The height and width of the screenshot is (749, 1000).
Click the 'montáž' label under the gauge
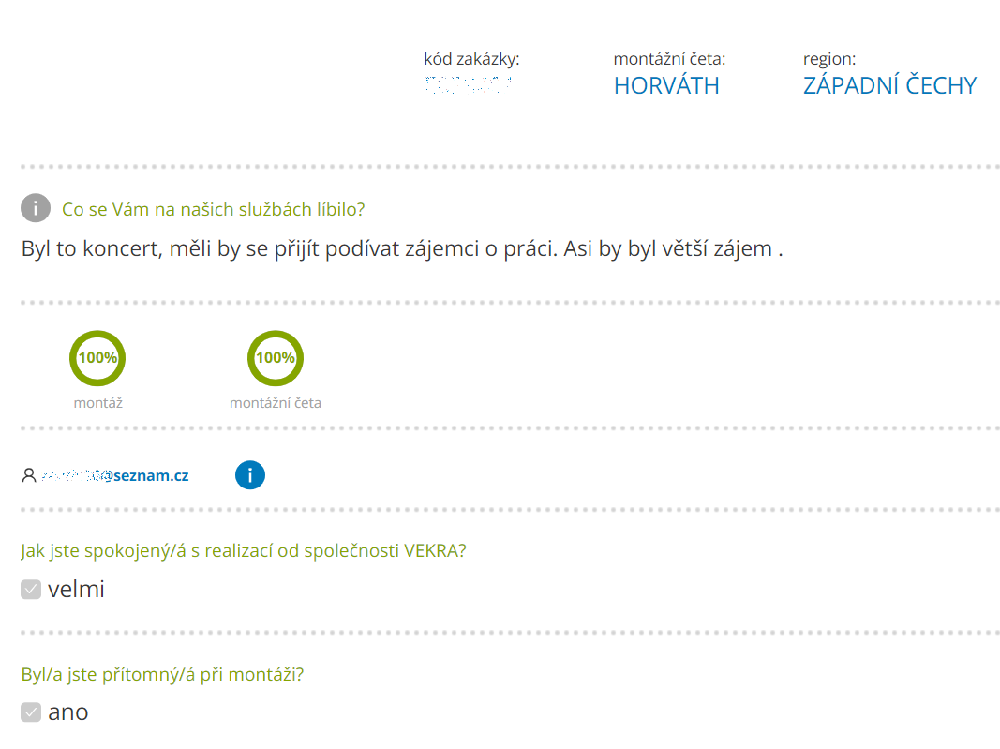click(98, 403)
